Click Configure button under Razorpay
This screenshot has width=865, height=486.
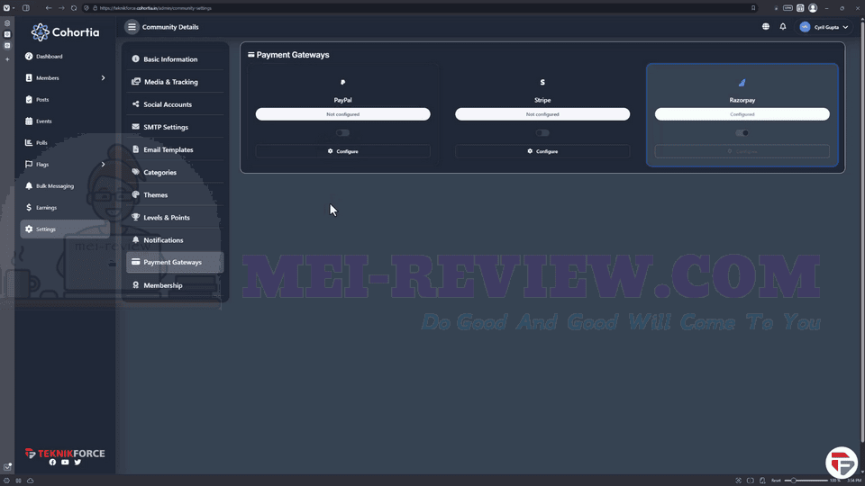coord(742,151)
